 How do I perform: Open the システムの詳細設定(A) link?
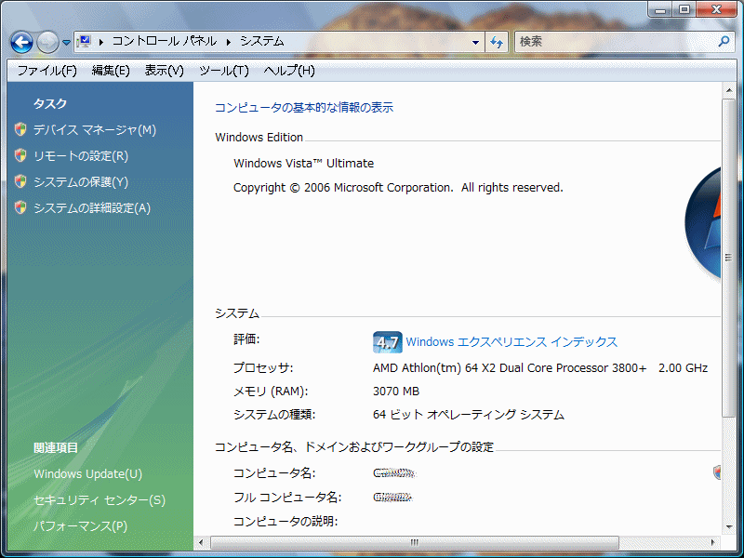tap(91, 208)
